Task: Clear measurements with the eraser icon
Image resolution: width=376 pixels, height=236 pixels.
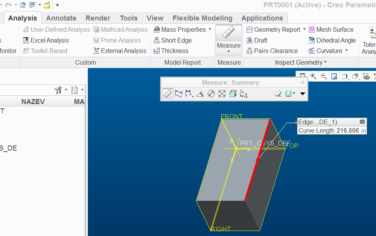Action: pos(278,94)
